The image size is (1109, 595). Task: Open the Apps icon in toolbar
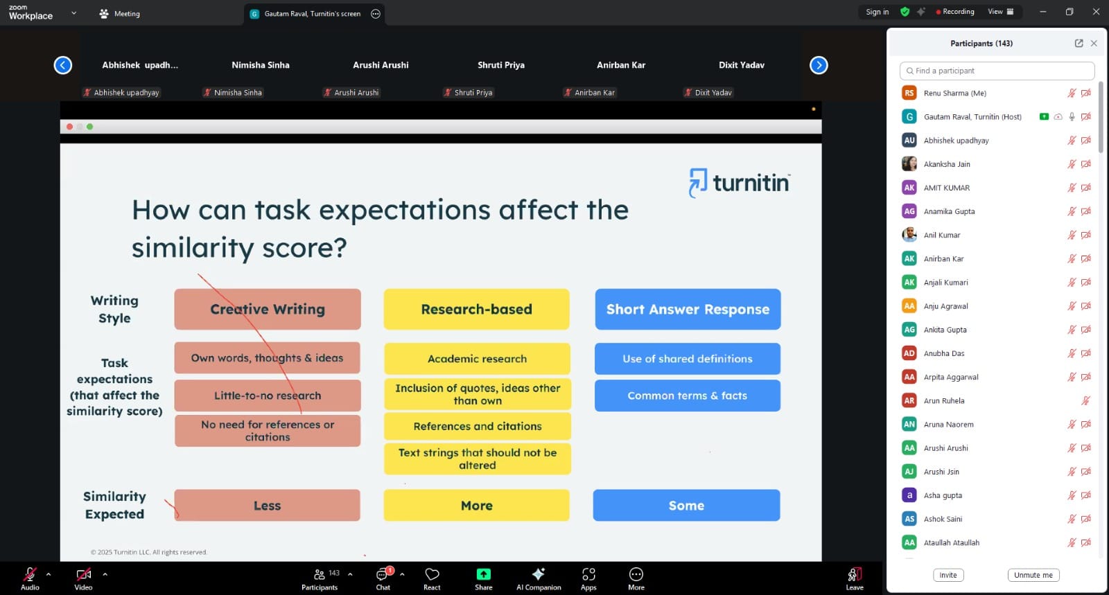coord(588,575)
